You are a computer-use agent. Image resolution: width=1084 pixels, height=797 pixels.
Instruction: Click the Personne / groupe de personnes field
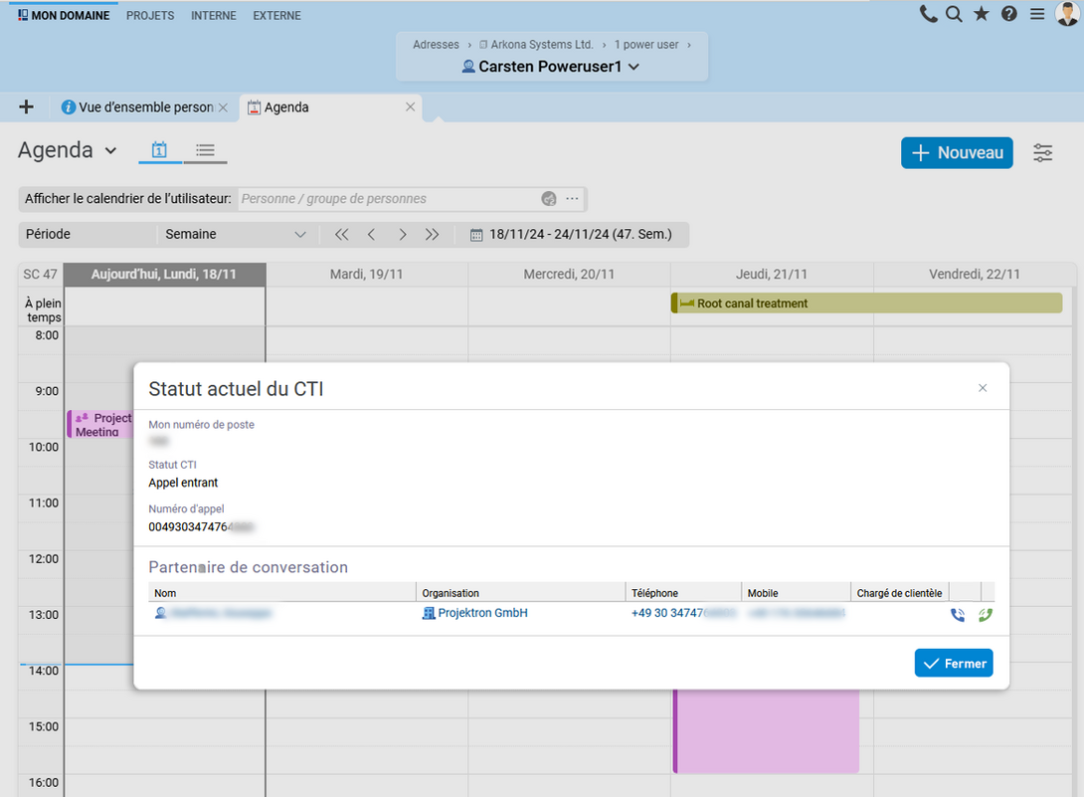(388, 199)
